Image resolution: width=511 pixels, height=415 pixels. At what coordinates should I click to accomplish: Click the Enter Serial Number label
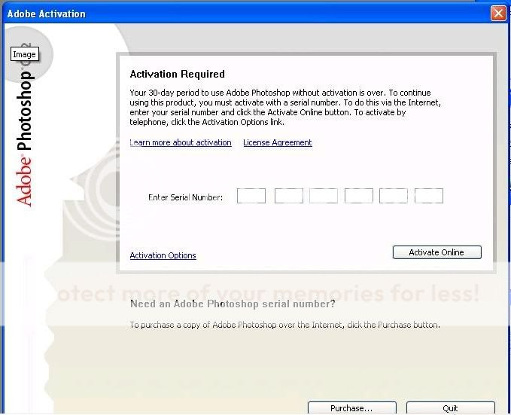pyautogui.click(x=185, y=197)
